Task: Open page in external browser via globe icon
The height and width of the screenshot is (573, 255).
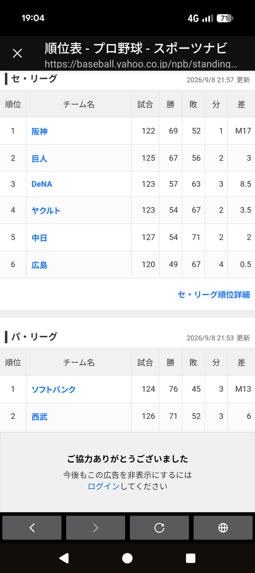Action: 223,527
